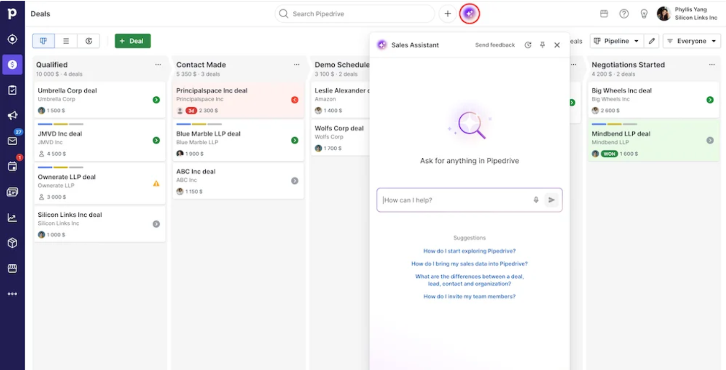Screen dimensions: 726x370
Task: Click grey activity arrow on Silicon Links Inc deal
Action: (156, 224)
